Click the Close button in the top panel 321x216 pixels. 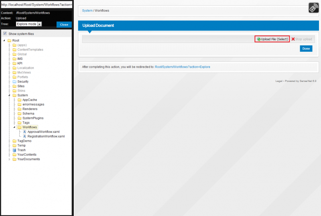(64, 24)
